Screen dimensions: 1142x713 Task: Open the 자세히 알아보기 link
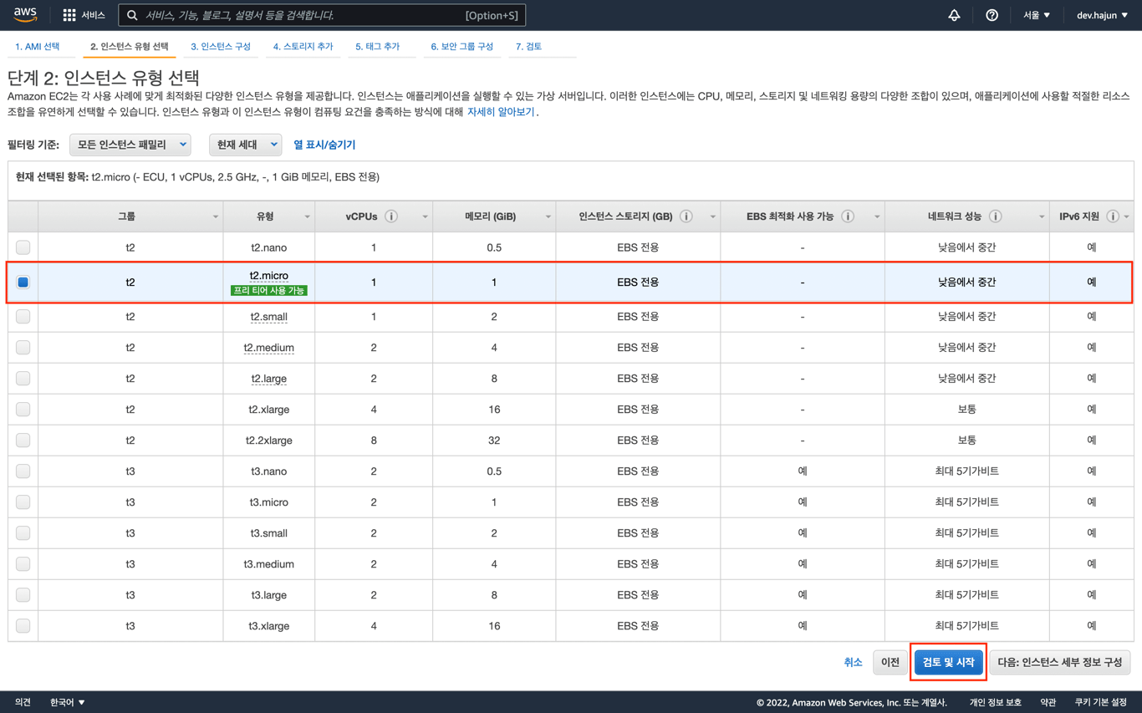click(501, 112)
